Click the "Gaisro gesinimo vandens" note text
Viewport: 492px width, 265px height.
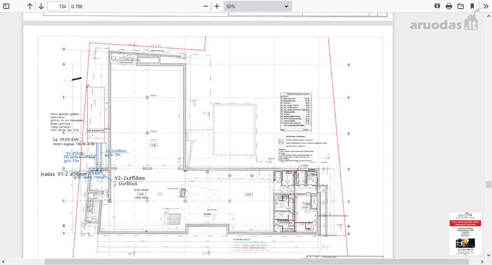point(66,113)
